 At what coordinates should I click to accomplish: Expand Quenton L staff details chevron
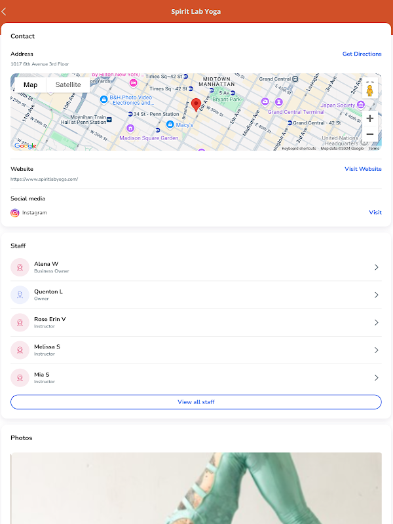(376, 295)
